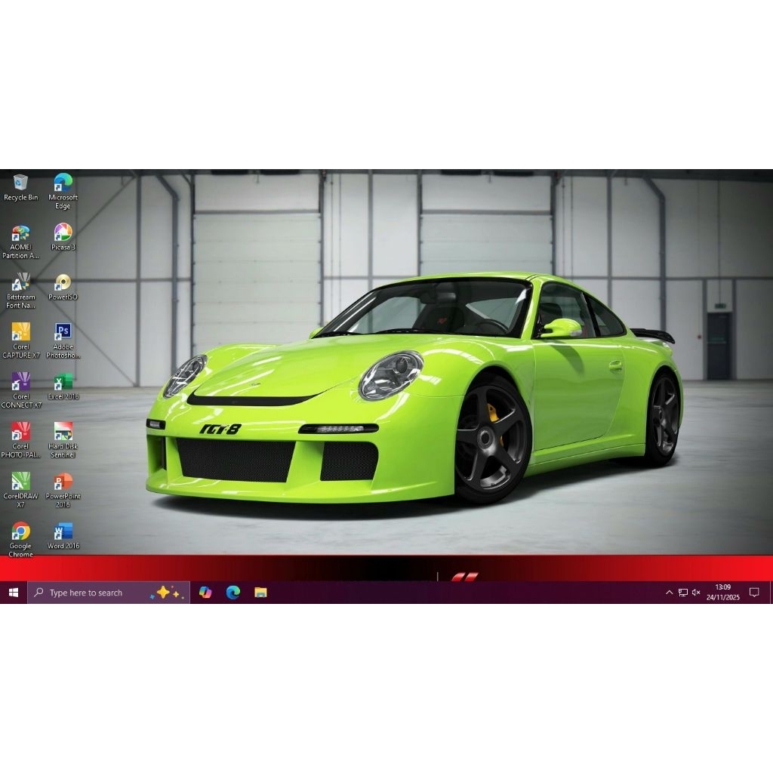The width and height of the screenshot is (773, 773).
Task: Open the Action Center notification panel
Action: 755,593
